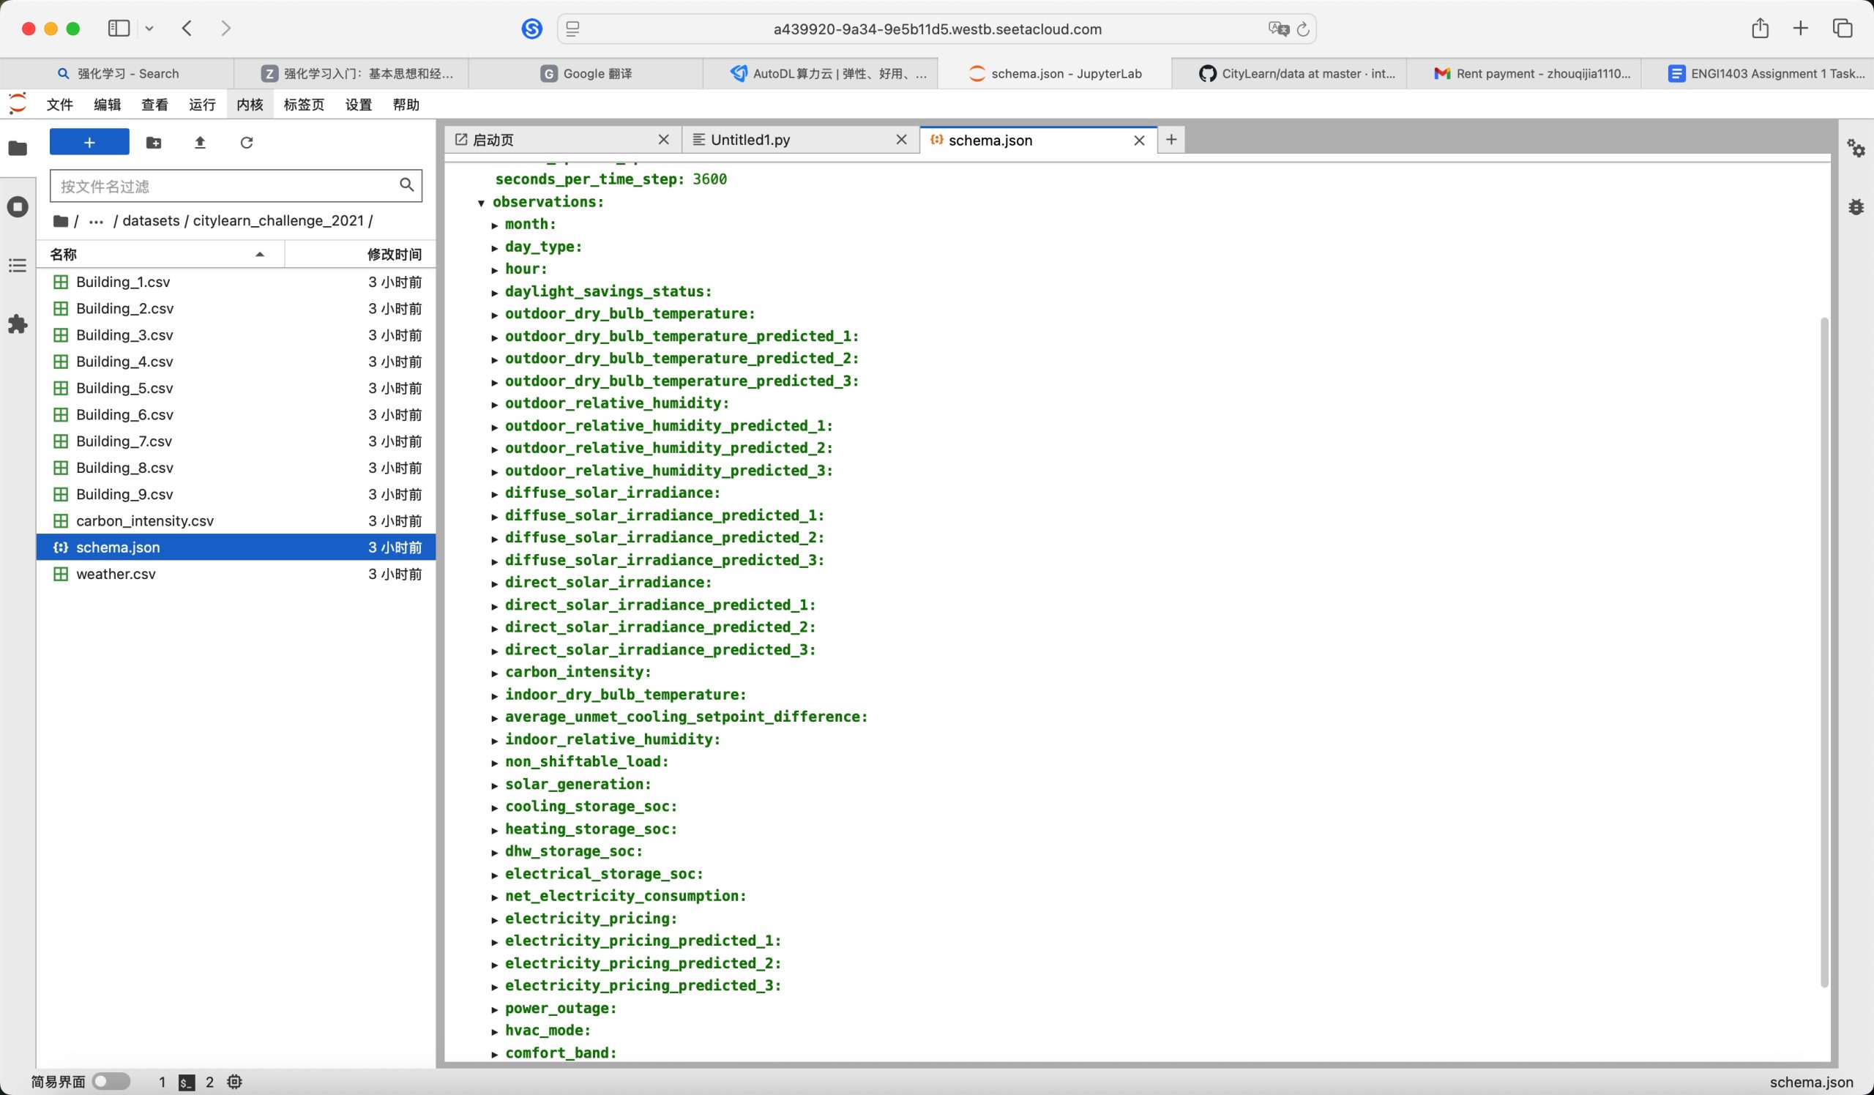This screenshot has width=1874, height=1095.
Task: Click the new folder icon
Action: (x=154, y=143)
